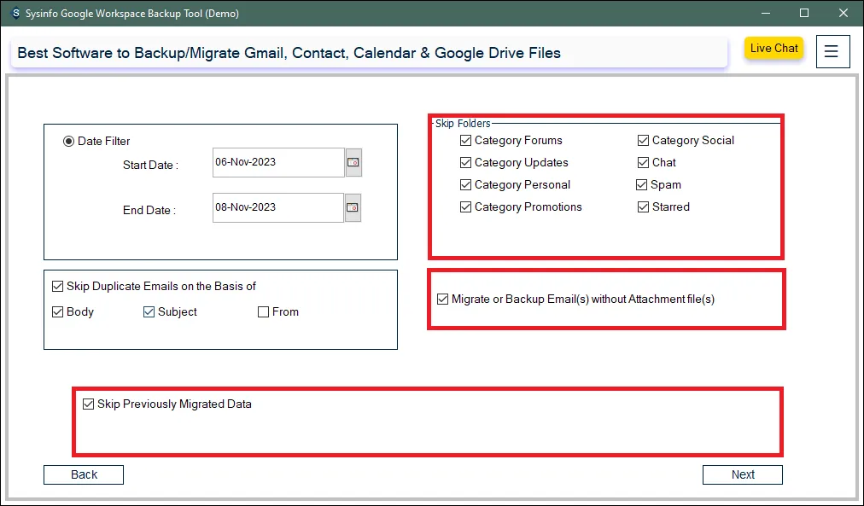Go back using the Back button

click(84, 475)
